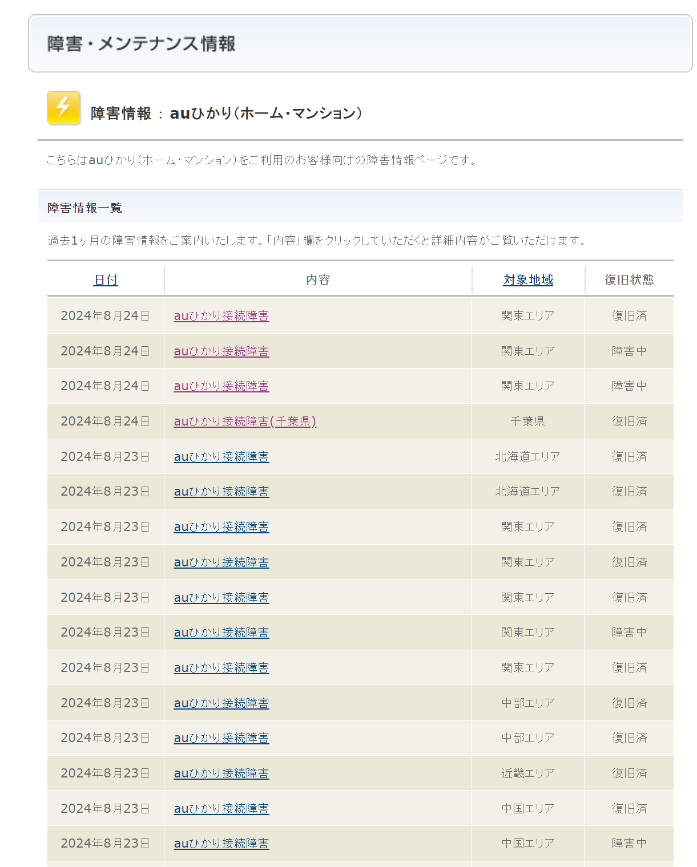This screenshot has height=867, width=697.
Task: Click the 関東エリア cell in the 8月23日 障害中 row
Action: click(x=528, y=632)
